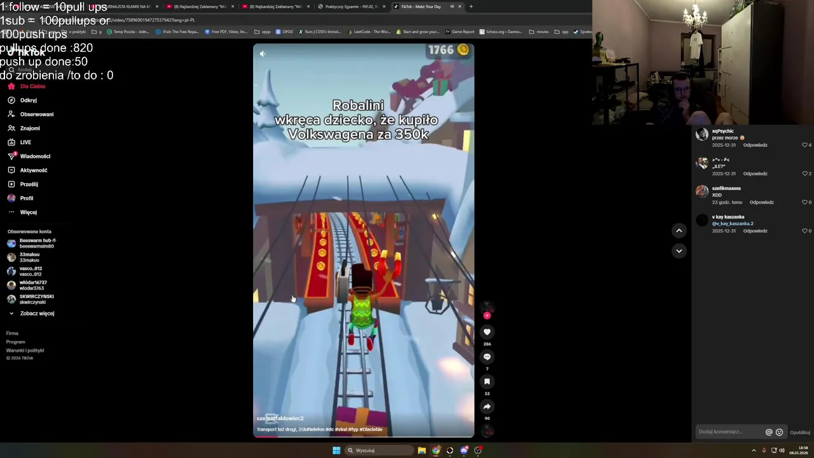Open the Firma footer link

coord(12,333)
